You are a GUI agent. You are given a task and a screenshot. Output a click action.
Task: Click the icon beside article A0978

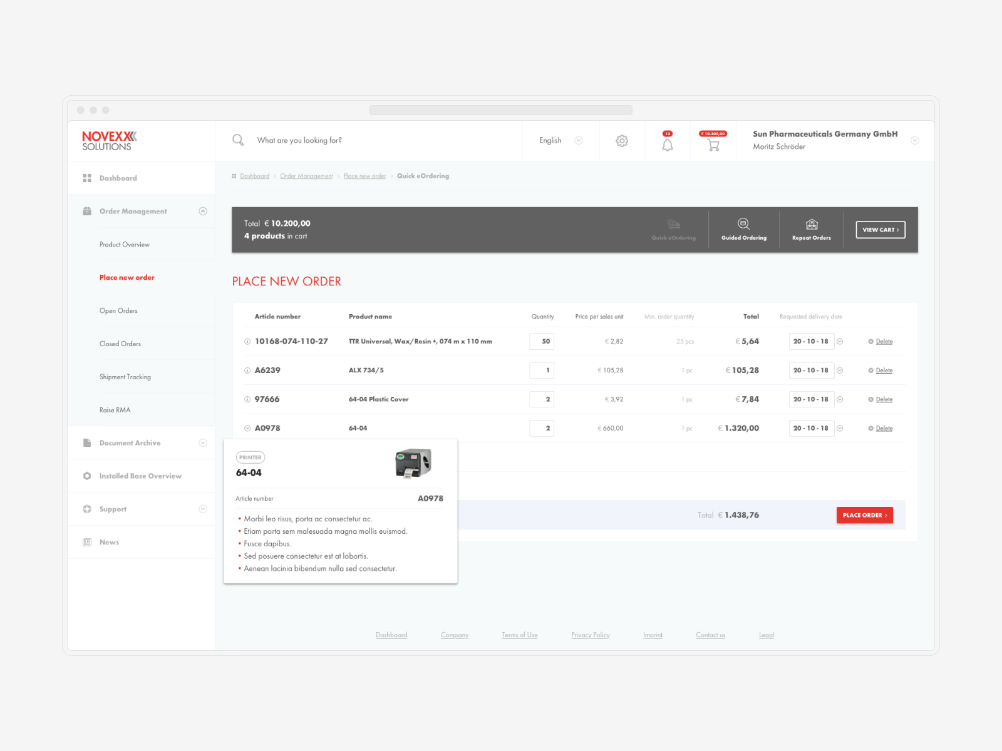click(x=247, y=428)
